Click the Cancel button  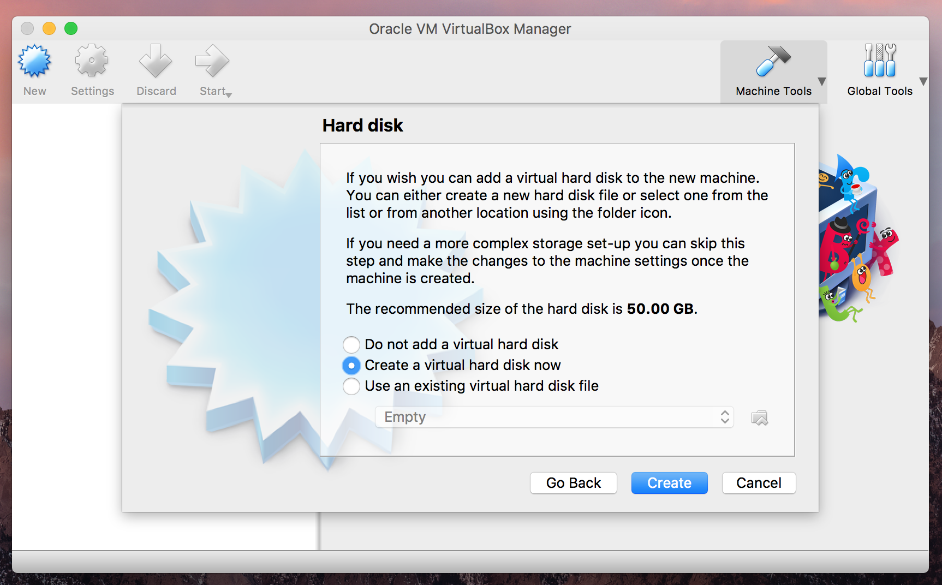click(759, 483)
